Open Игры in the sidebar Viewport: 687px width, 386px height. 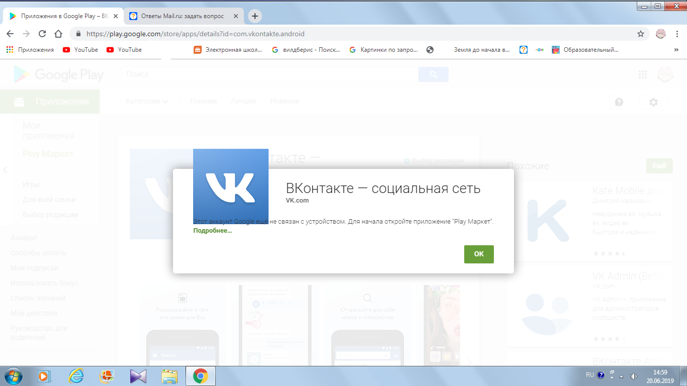pos(31,184)
